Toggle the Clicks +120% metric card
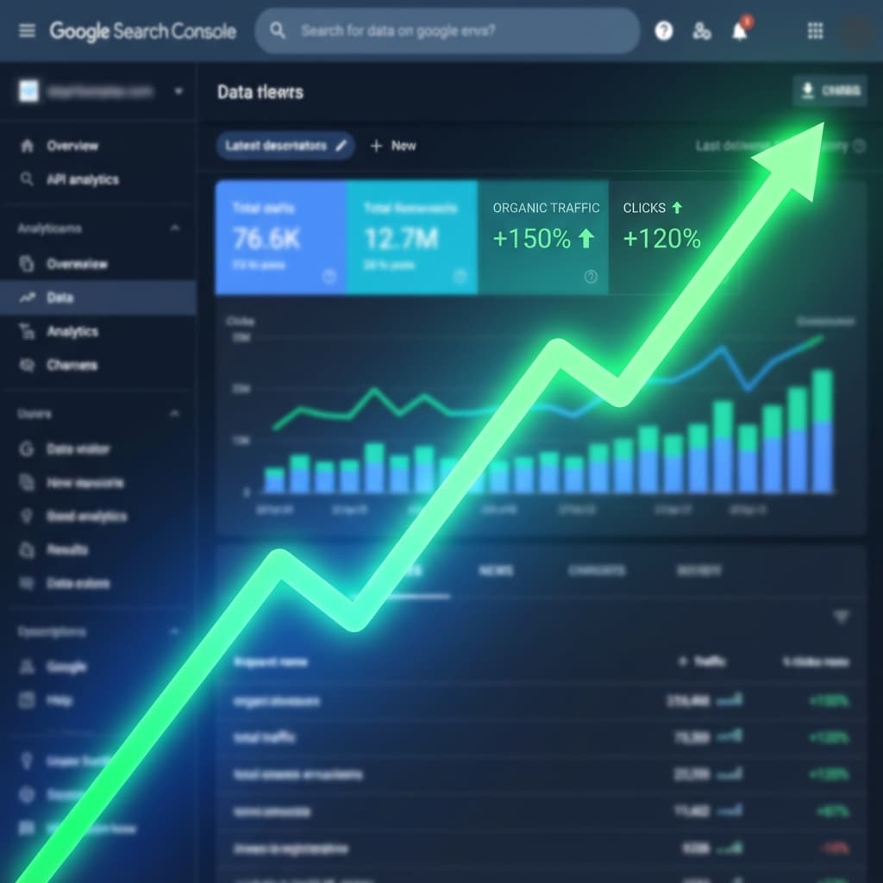 673,237
